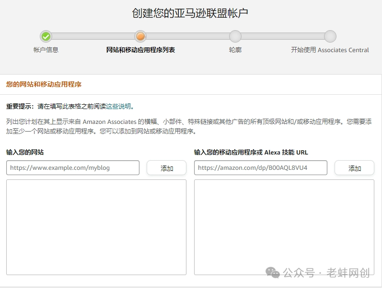Click the step circle above 轮廓
The height and width of the screenshot is (288, 382).
point(235,36)
